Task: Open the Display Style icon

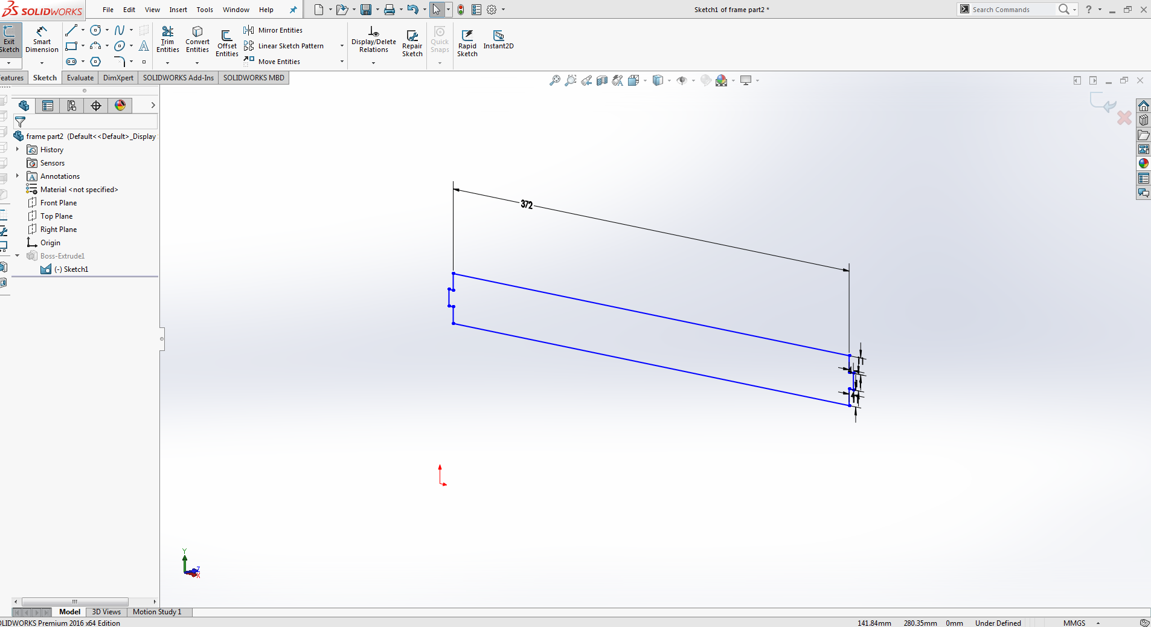Action: coord(658,80)
